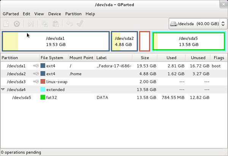
Task: Sort by the Used column header
Action: (171, 58)
